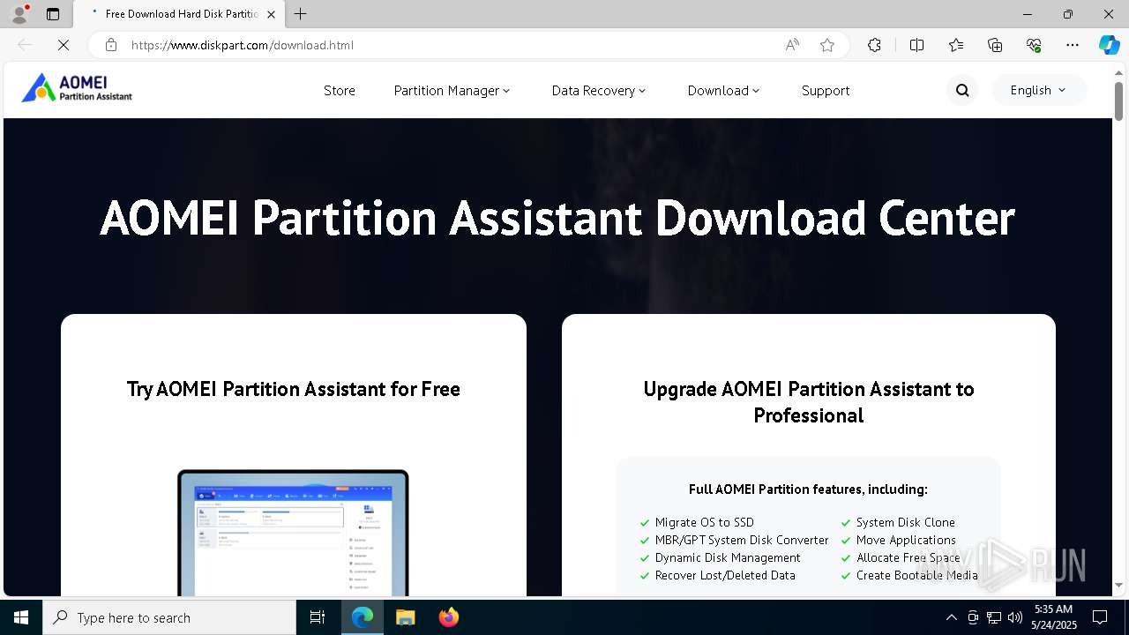The height and width of the screenshot is (635, 1129).
Task: Click "Recover Lost/Deleted Data" feature text
Action: (x=725, y=575)
